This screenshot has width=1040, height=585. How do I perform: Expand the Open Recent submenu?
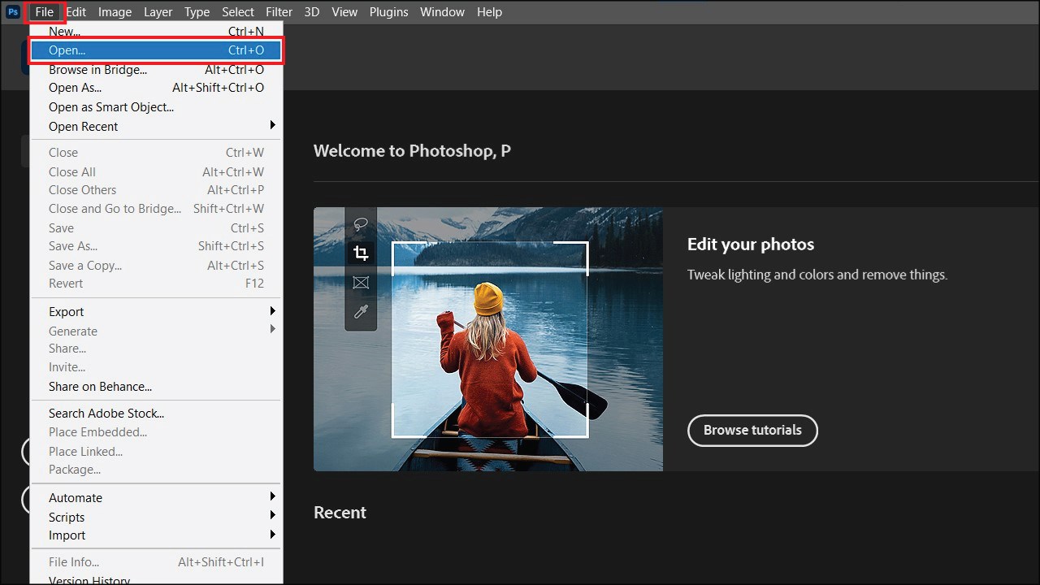click(83, 126)
